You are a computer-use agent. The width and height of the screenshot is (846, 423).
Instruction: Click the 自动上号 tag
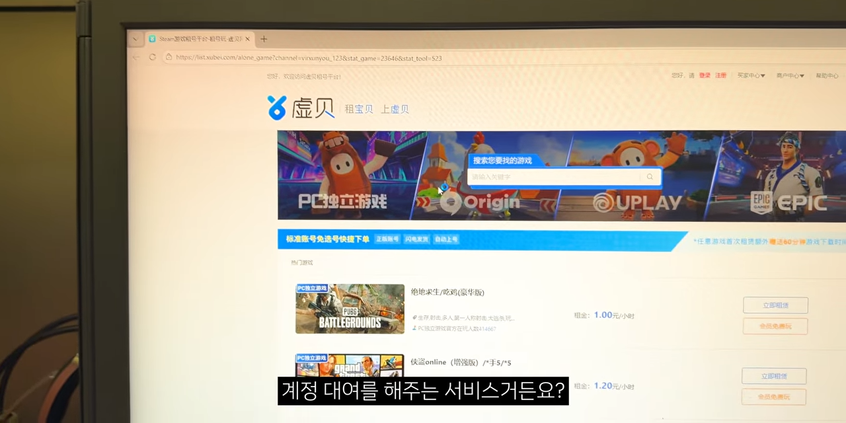446,239
